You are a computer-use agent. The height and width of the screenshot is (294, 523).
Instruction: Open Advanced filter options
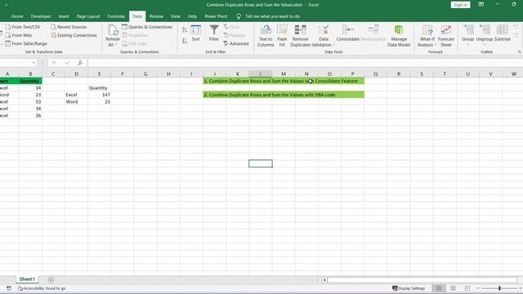coord(236,43)
